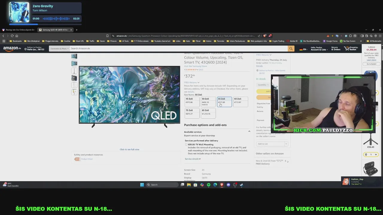
Task: Tick the €89.00 TV Wall Mounting checkbox
Action: click(186, 145)
